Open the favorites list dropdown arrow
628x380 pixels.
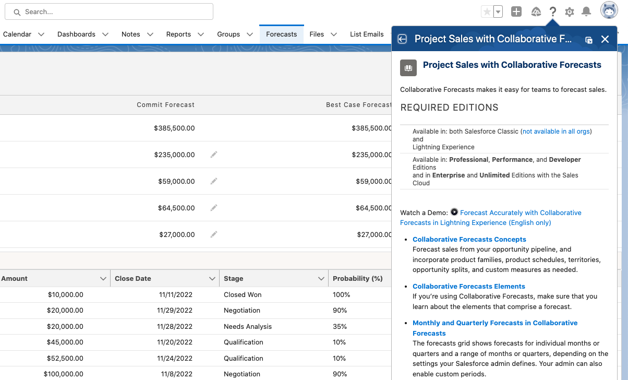coord(498,11)
